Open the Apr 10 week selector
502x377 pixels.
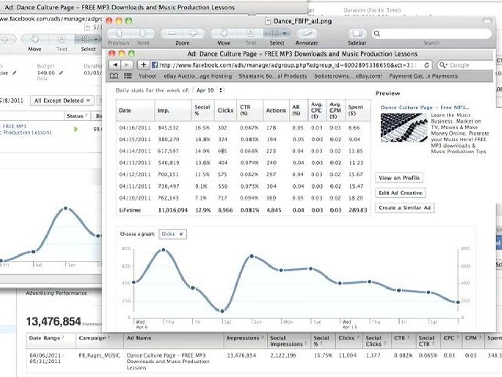(x=209, y=91)
